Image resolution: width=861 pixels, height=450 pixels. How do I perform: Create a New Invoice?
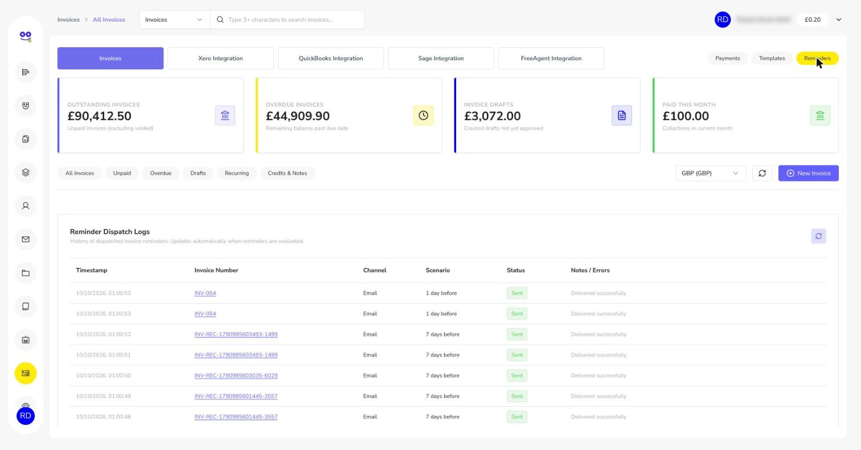pyautogui.click(x=809, y=173)
